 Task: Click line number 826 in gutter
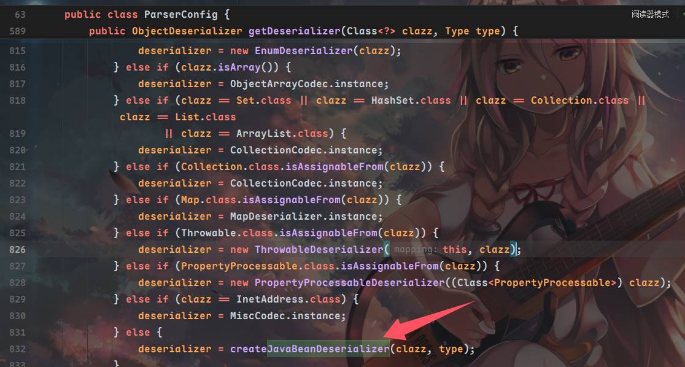click(x=17, y=249)
